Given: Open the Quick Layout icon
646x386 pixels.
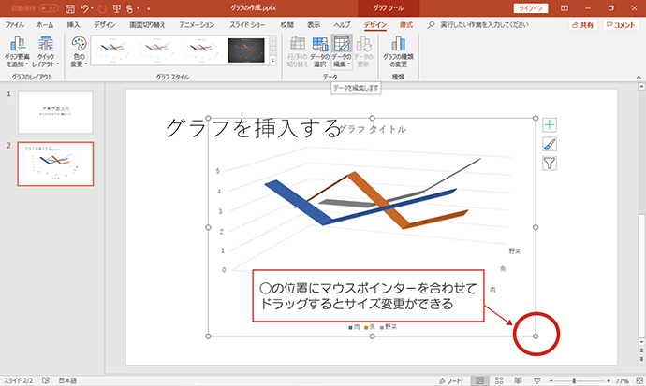Looking at the screenshot, I should click(x=46, y=45).
